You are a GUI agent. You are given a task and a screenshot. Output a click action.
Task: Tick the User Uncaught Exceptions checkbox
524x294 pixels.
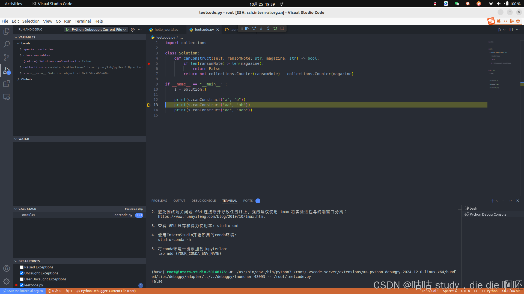click(22, 279)
